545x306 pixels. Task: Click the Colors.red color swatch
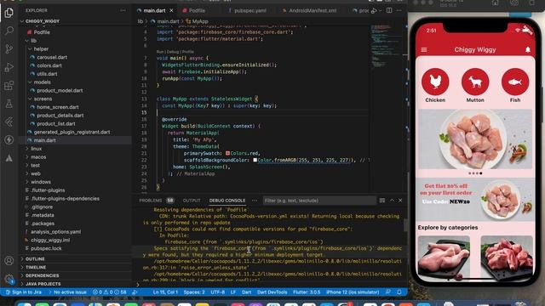[x=227, y=153]
